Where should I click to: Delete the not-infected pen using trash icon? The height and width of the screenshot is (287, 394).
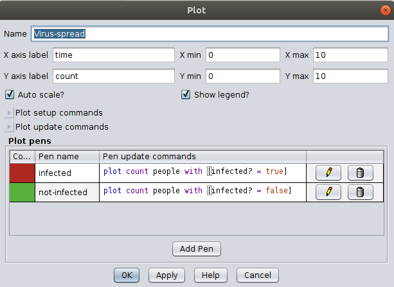pyautogui.click(x=360, y=191)
